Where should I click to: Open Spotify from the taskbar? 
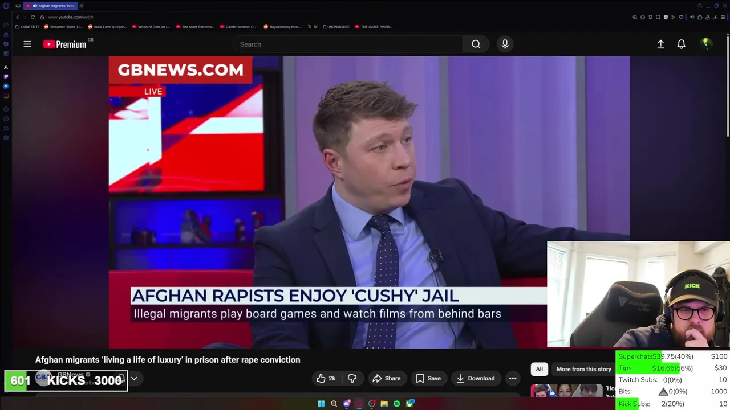(397, 404)
